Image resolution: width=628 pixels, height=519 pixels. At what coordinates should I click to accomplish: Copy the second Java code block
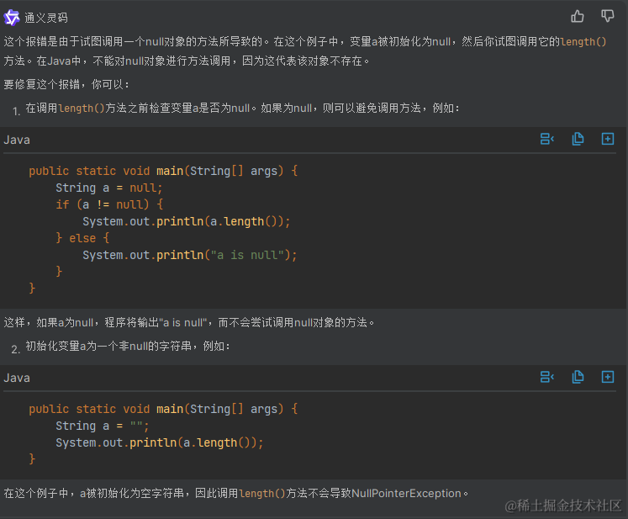tap(578, 377)
